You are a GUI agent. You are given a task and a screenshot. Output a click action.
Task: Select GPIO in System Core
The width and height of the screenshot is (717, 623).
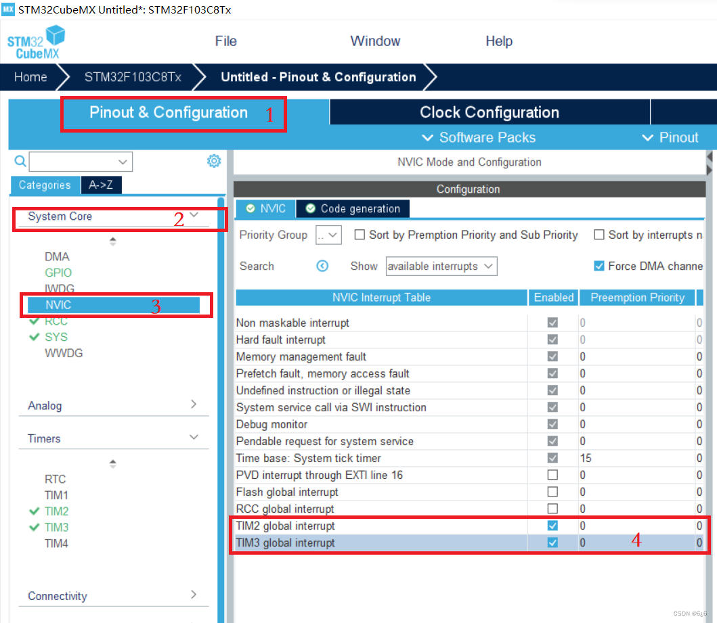[58, 273]
